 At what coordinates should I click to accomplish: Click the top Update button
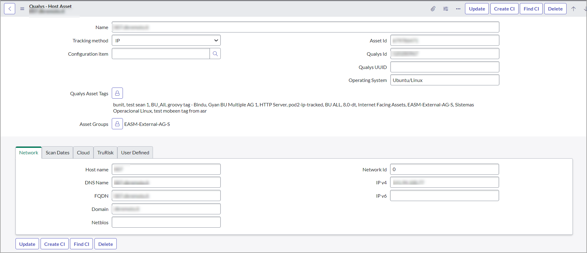point(477,9)
